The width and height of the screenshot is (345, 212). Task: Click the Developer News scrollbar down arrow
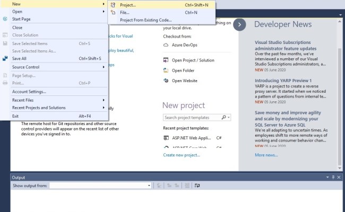tap(340, 168)
